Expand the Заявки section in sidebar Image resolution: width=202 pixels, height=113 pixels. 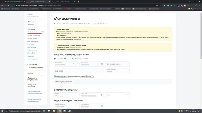[31, 73]
